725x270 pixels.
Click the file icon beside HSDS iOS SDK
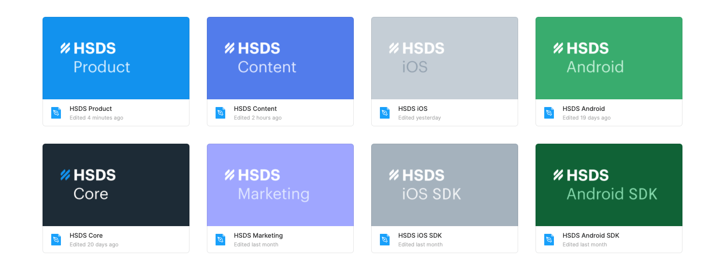pos(385,240)
